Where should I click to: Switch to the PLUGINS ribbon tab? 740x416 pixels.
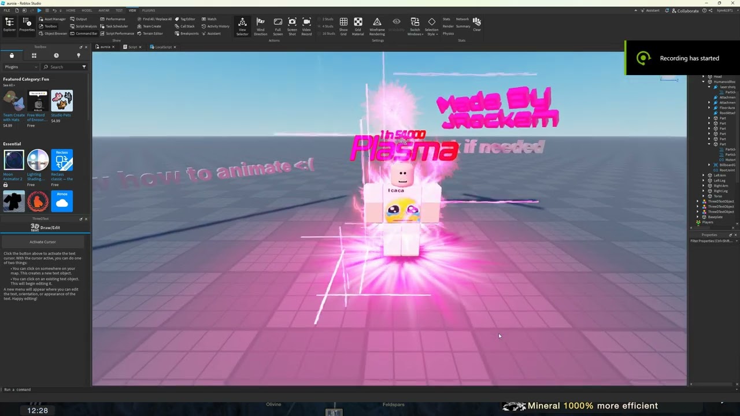(149, 10)
